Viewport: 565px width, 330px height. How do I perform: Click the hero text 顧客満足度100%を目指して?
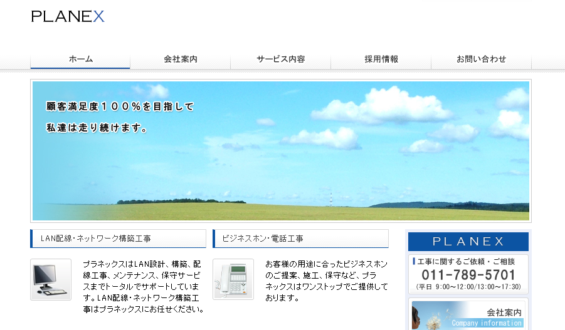[120, 106]
